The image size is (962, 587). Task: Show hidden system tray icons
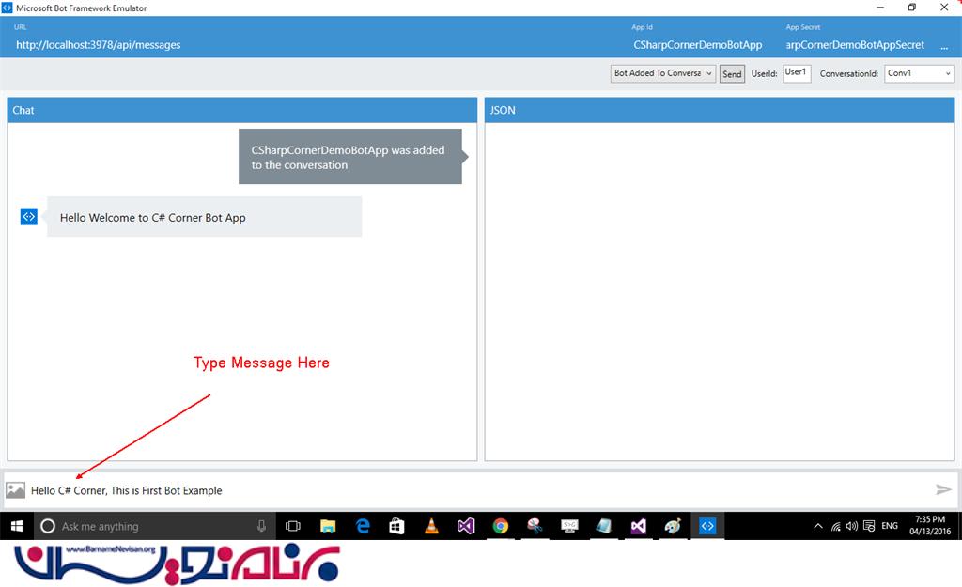coord(818,526)
